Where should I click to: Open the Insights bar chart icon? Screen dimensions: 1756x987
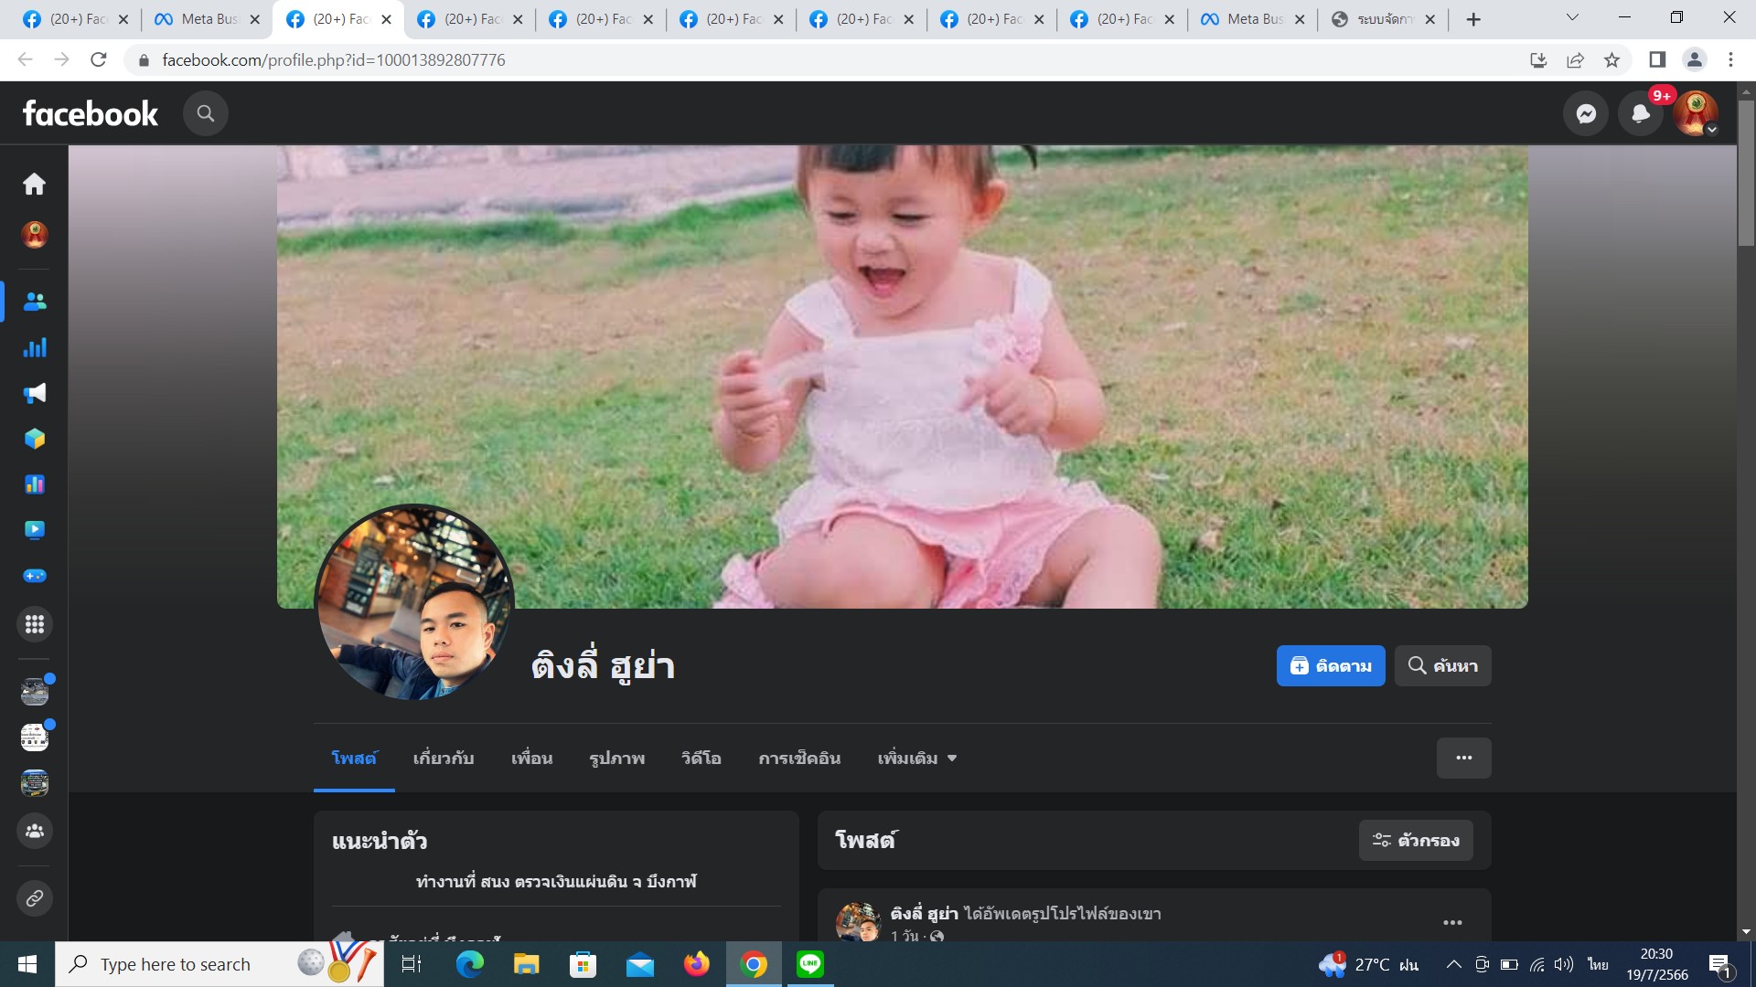[35, 347]
